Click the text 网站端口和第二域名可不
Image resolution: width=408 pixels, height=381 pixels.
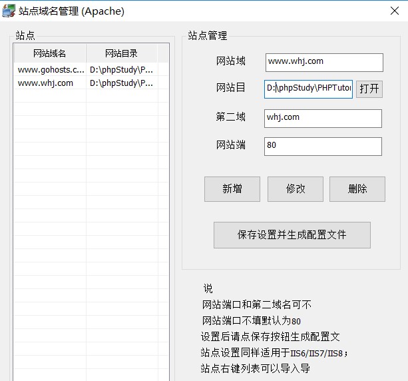(x=256, y=304)
